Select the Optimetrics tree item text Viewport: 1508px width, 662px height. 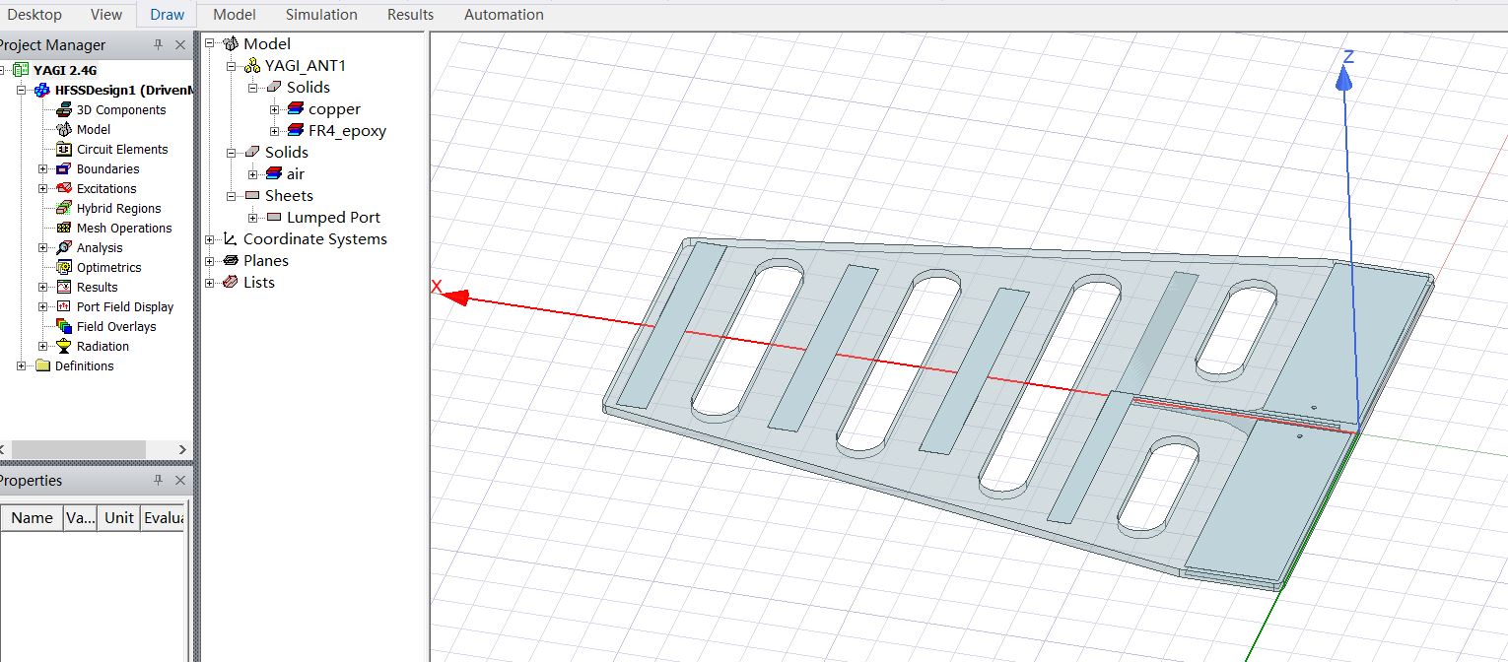pos(109,267)
